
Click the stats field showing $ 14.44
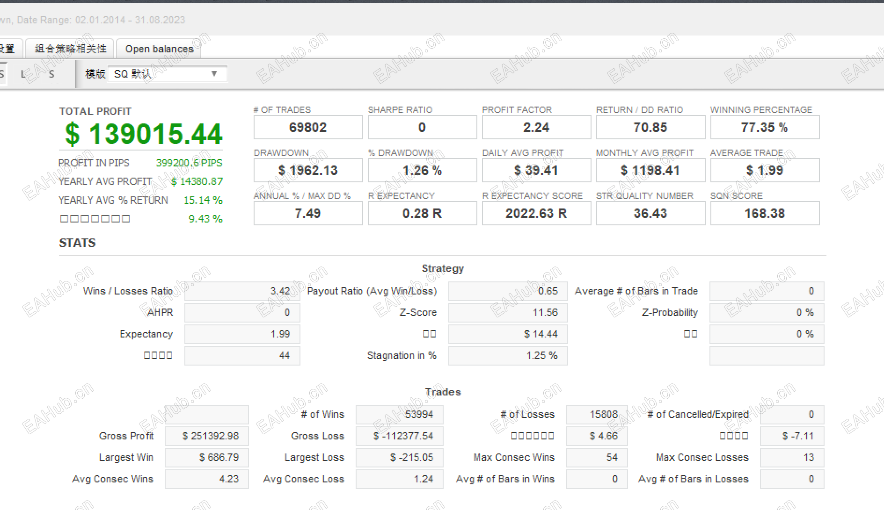coord(508,334)
